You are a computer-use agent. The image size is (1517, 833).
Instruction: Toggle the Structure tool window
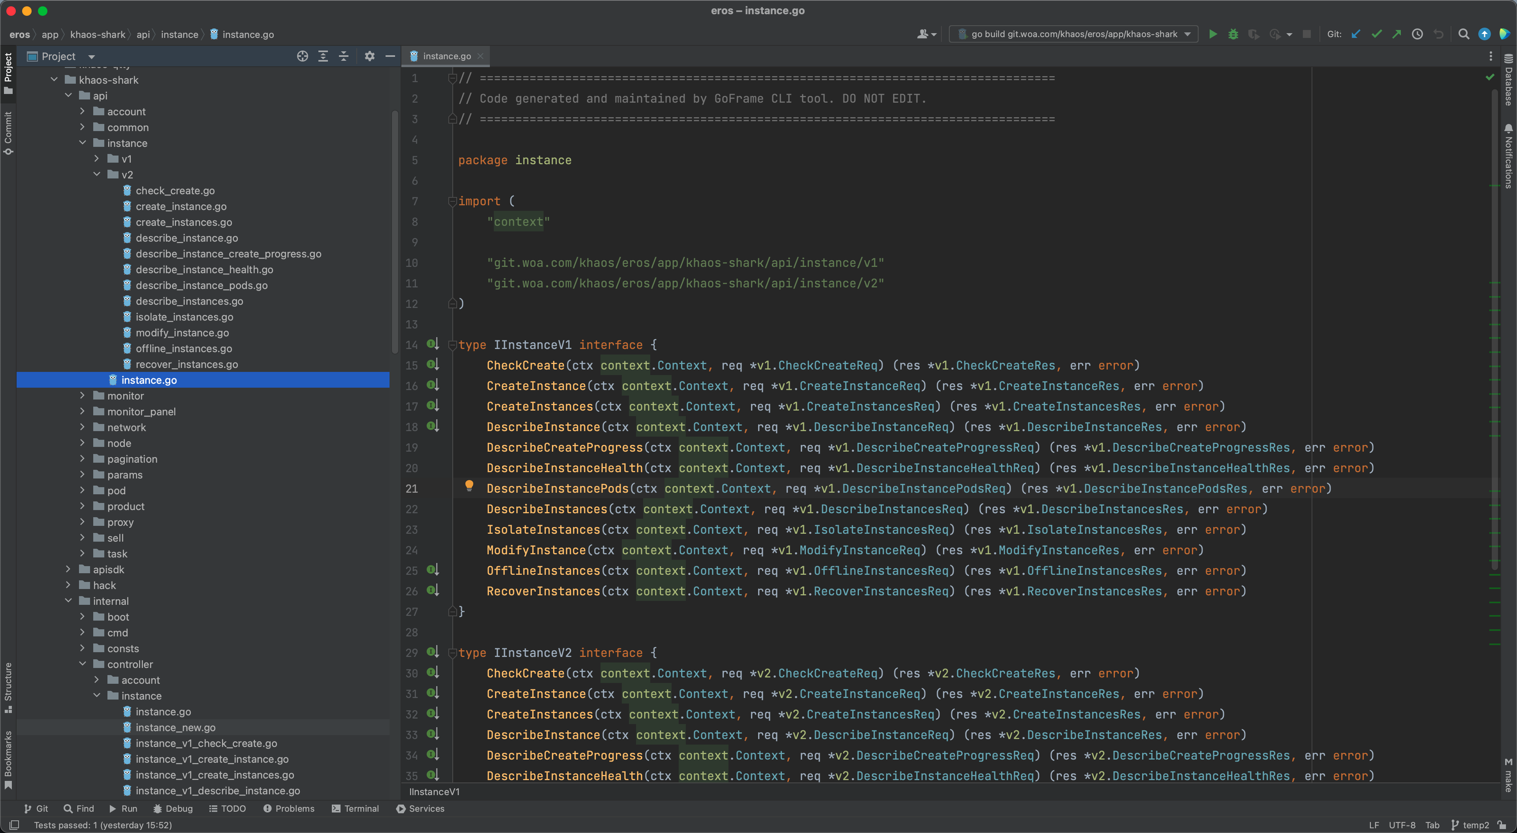point(8,686)
